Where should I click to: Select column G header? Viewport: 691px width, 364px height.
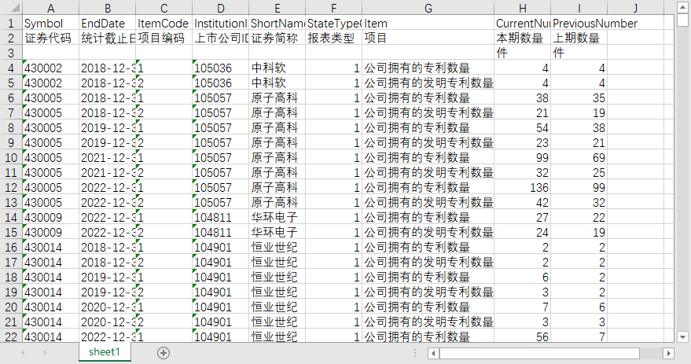428,8
